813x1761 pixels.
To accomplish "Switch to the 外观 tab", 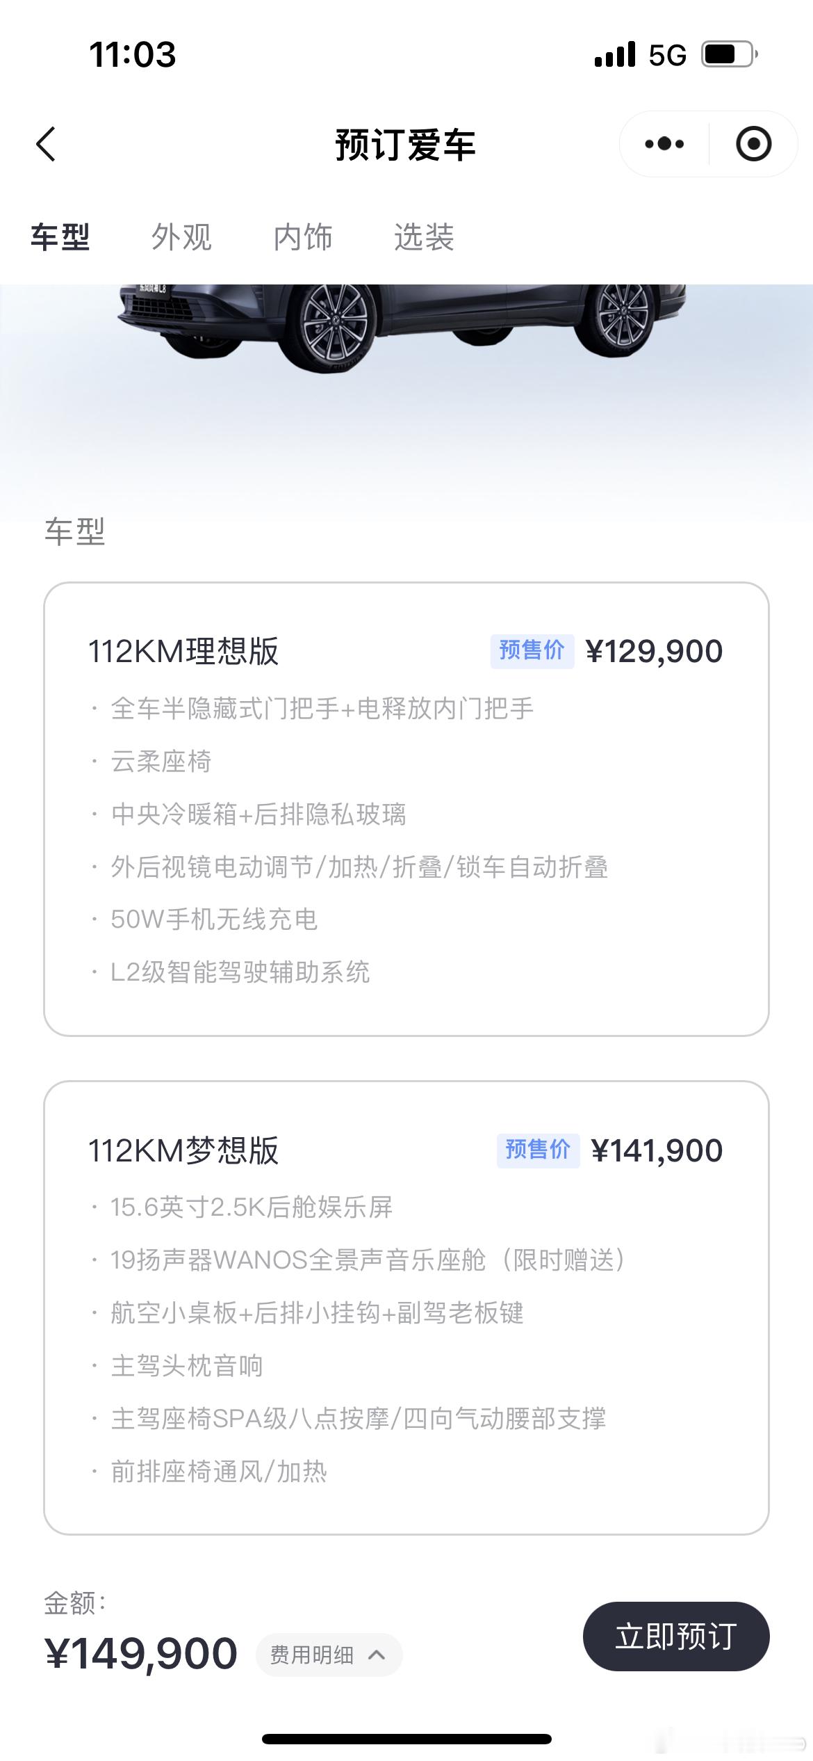I will click(181, 236).
